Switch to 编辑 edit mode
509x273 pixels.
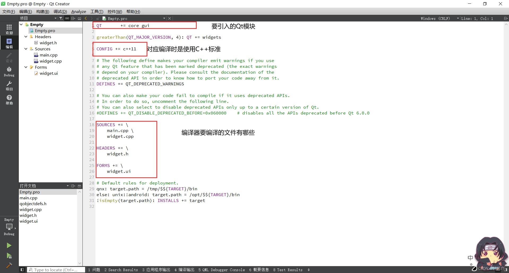tap(9, 43)
